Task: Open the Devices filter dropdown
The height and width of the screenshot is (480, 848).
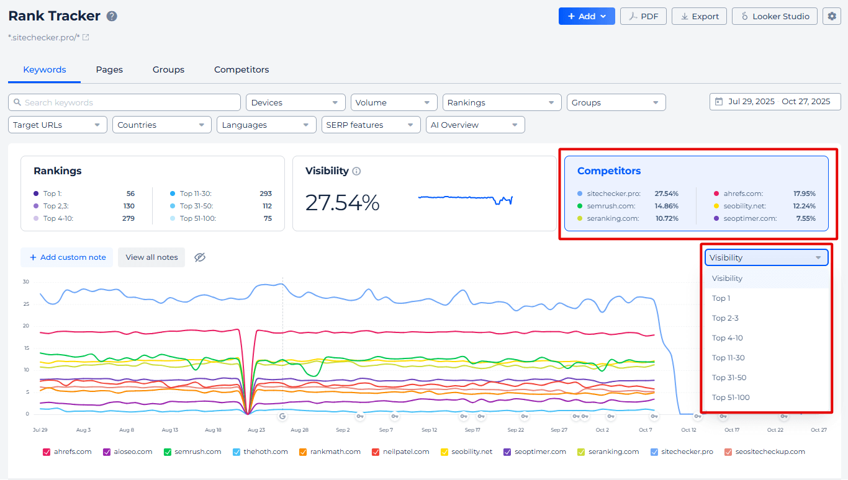Action: pos(295,102)
